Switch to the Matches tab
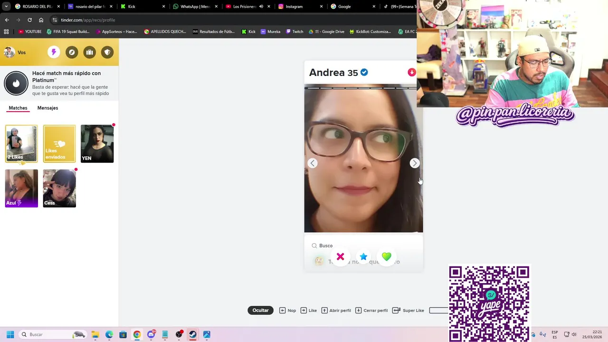The height and width of the screenshot is (342, 608). pos(18,108)
